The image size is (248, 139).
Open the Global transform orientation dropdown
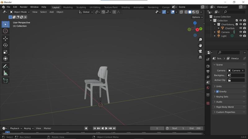pos(86,12)
